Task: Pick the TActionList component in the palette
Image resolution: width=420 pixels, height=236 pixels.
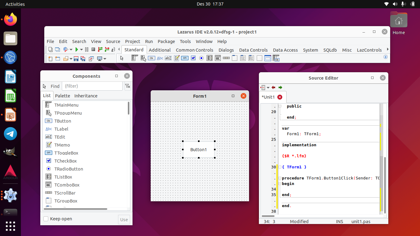Action: pyautogui.click(x=276, y=58)
